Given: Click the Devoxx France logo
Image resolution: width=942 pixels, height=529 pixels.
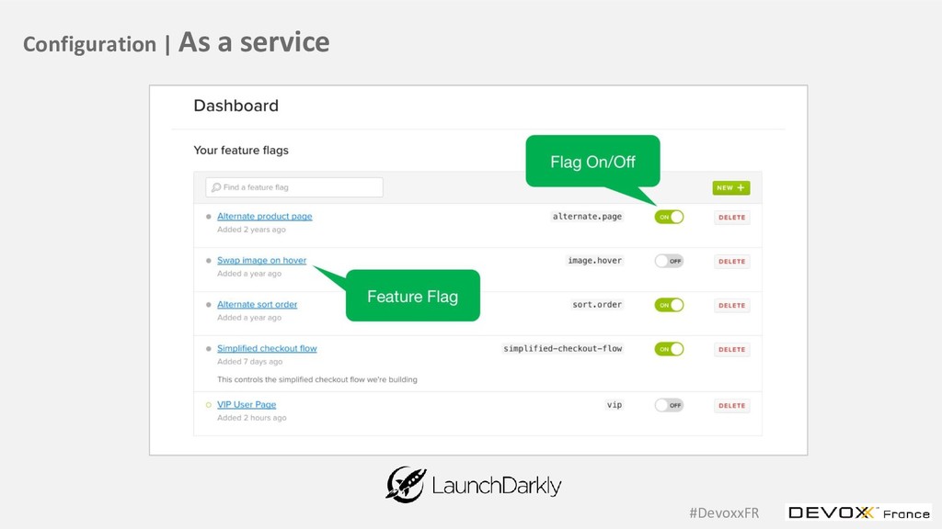Looking at the screenshot, I should coord(859,512).
